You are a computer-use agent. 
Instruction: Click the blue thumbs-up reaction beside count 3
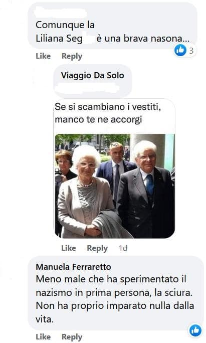(180, 50)
